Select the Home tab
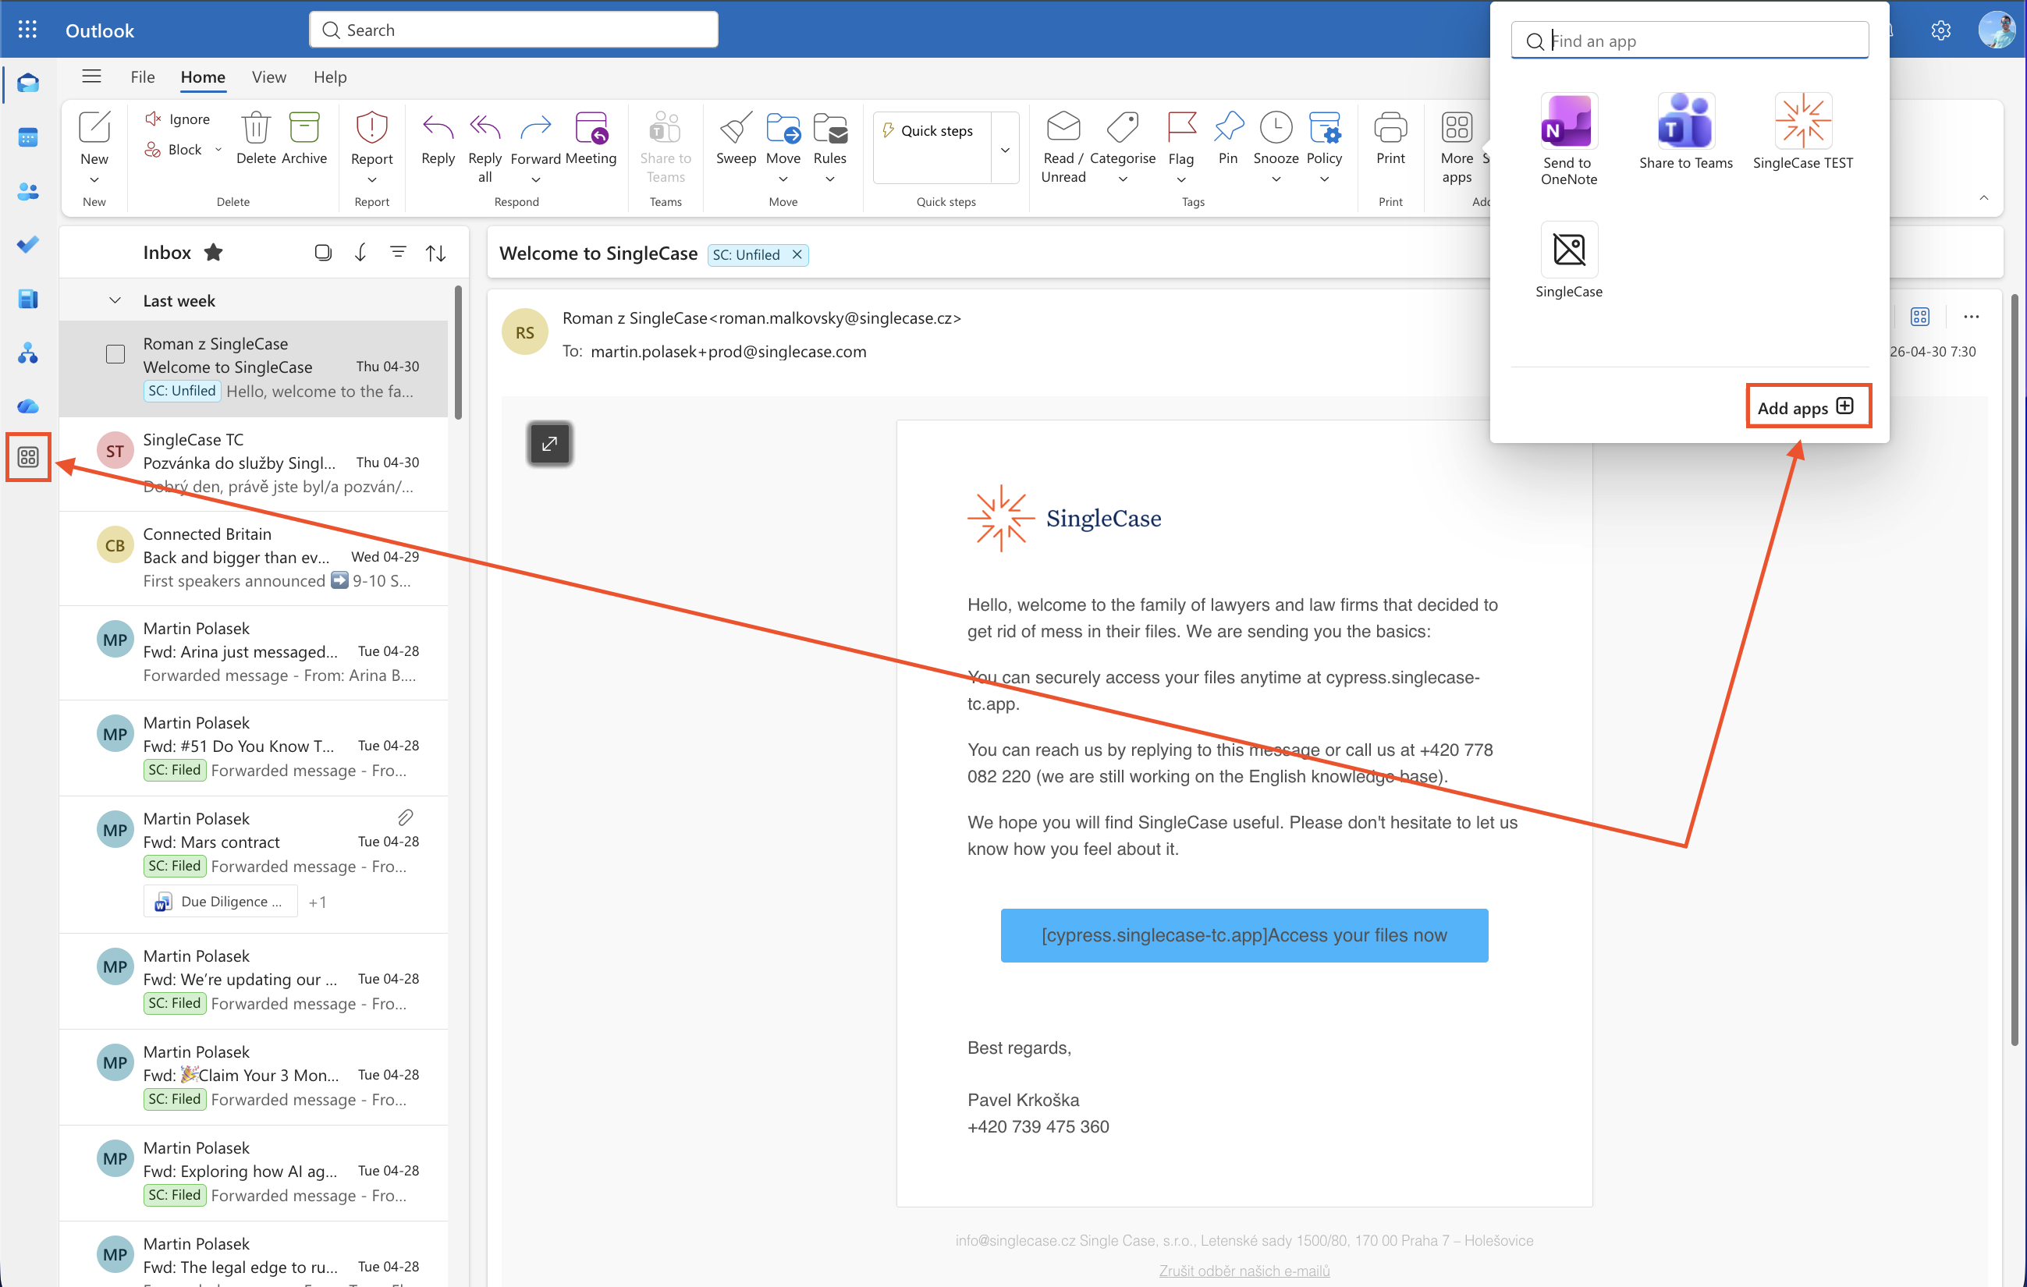Viewport: 2027px width, 1287px height. (x=203, y=76)
